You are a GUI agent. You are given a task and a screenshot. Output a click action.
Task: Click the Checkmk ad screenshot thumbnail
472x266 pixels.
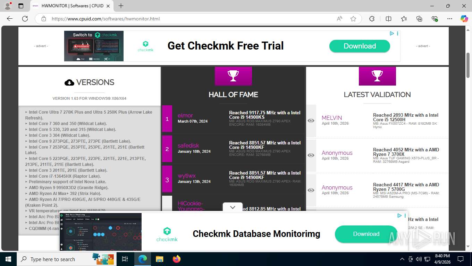click(94, 46)
